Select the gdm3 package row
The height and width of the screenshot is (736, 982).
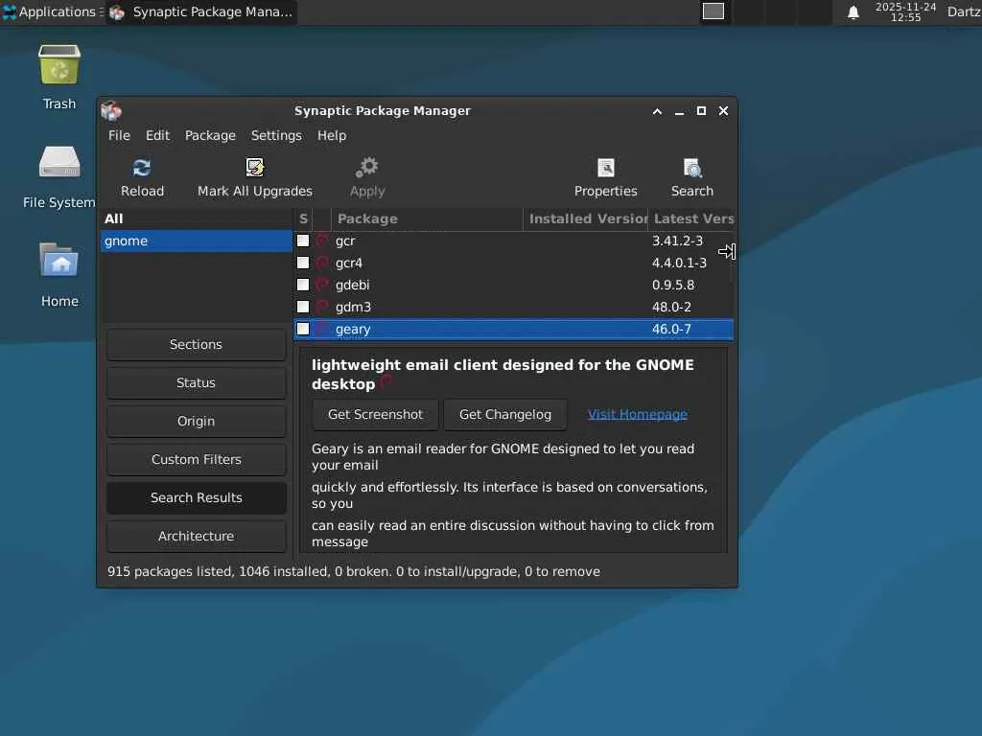tap(514, 307)
